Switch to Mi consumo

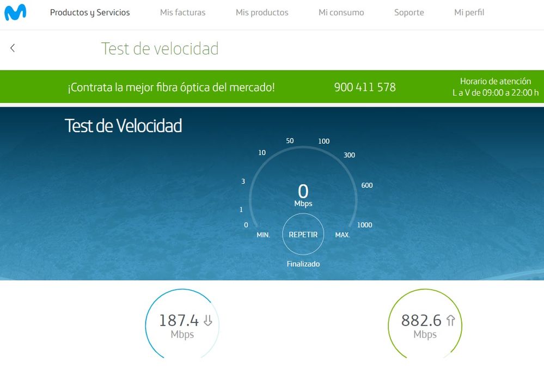pos(341,12)
